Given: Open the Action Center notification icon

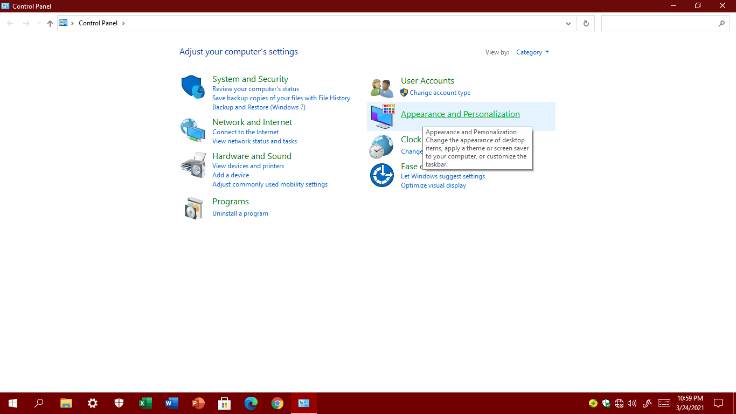Looking at the screenshot, I should click(x=718, y=403).
